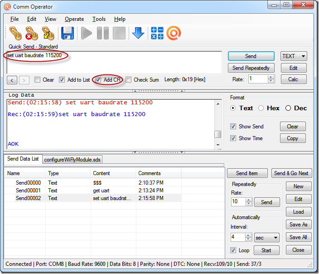Decrease Automatically Interval spinner value

248,239
